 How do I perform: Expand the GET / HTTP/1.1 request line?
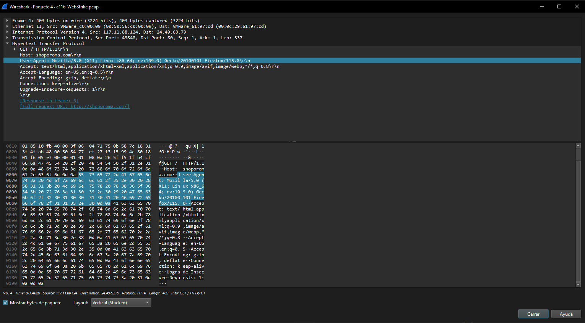(15, 49)
